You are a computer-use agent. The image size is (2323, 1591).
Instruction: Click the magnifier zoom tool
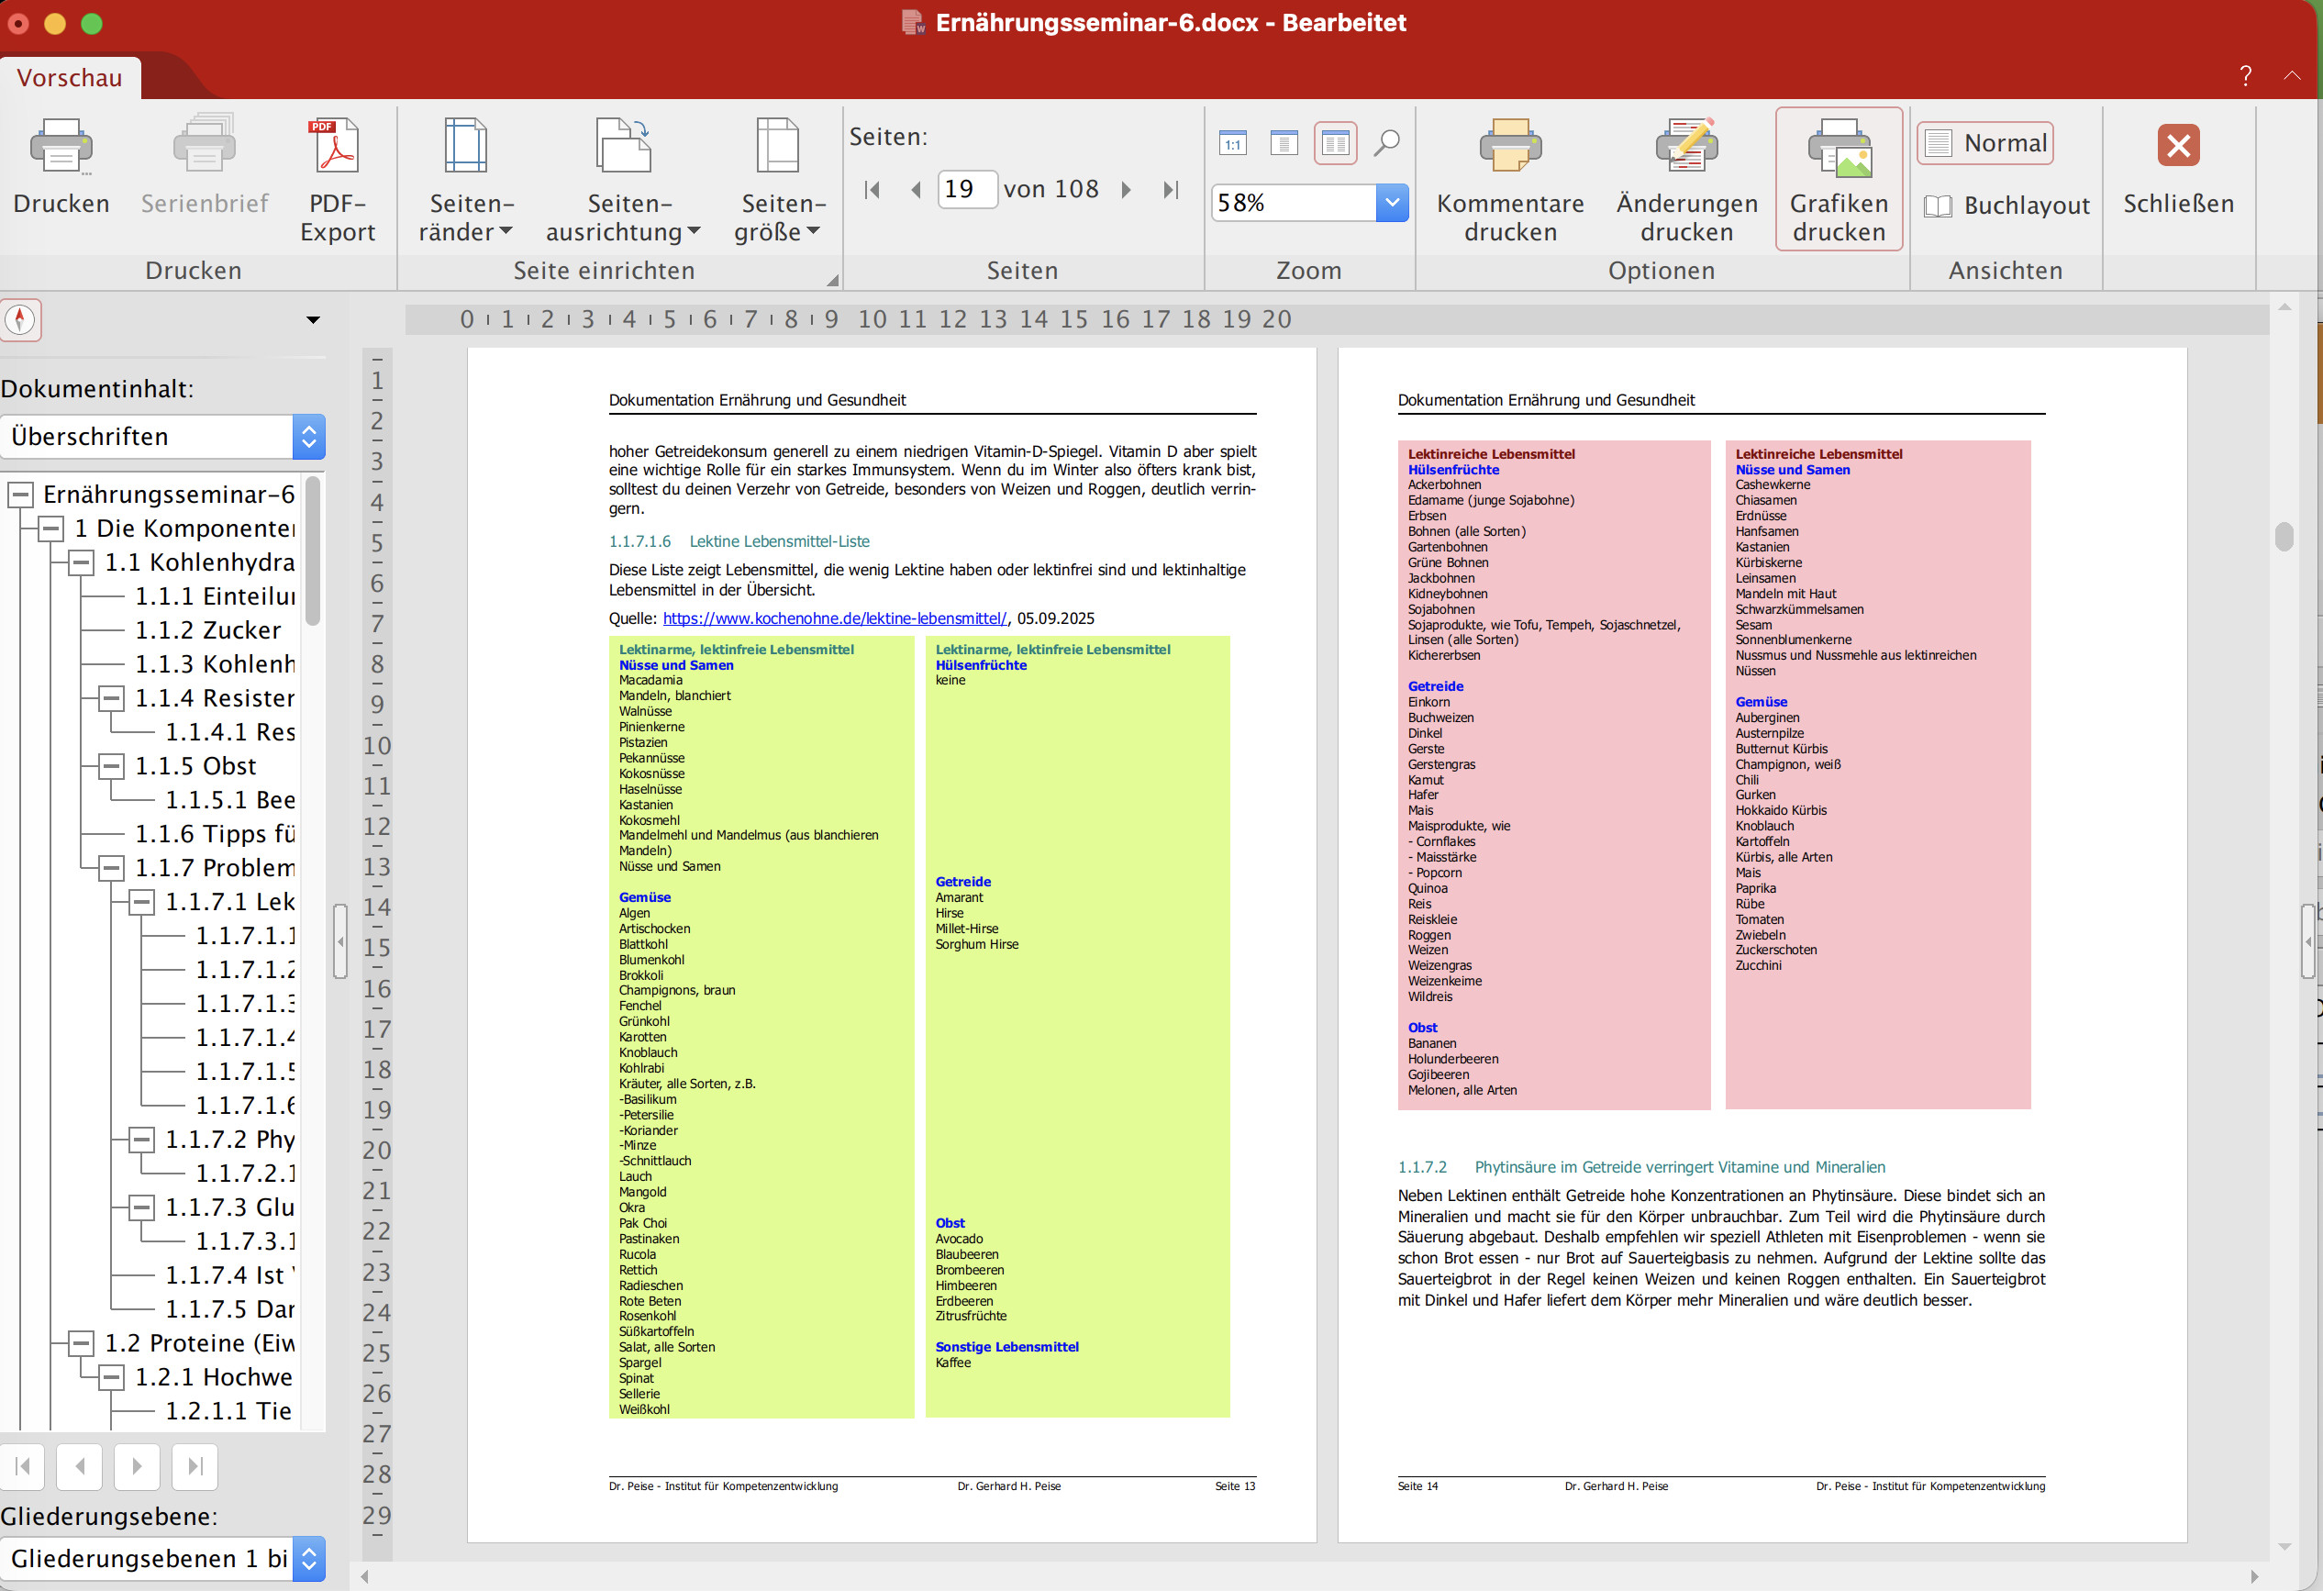click(1386, 144)
